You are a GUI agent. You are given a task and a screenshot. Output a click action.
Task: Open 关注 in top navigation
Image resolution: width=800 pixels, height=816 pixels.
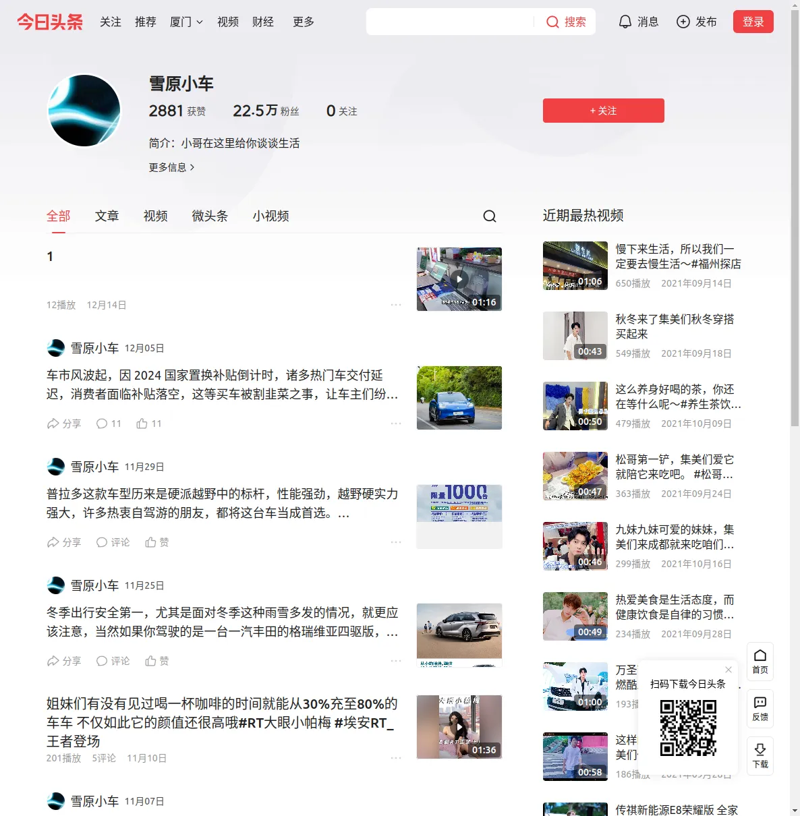111,22
